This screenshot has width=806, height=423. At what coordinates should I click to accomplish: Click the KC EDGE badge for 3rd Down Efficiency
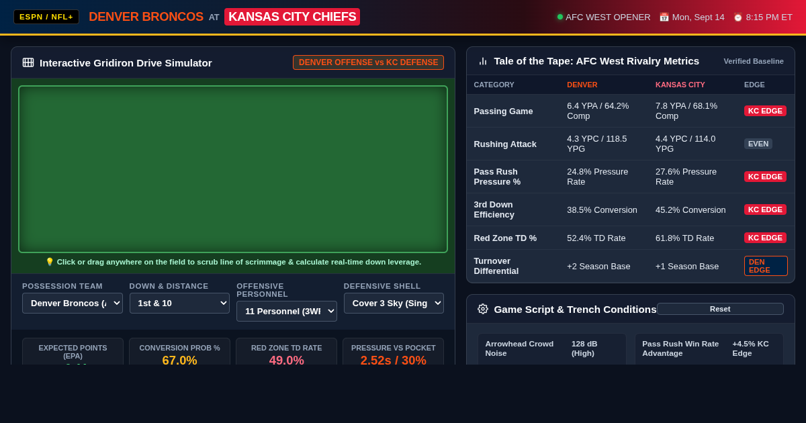click(765, 209)
